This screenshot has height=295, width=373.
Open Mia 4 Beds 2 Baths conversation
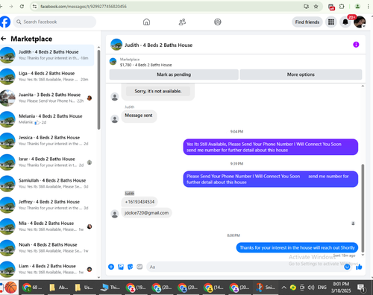(47, 226)
